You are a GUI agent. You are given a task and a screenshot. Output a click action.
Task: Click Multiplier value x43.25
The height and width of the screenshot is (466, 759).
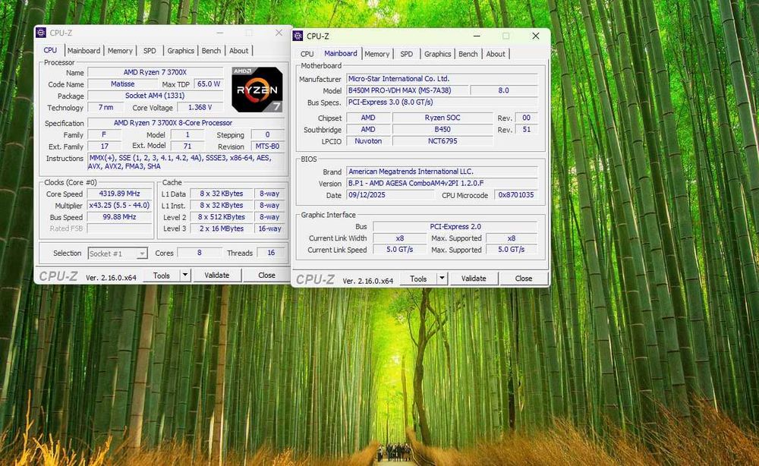point(119,205)
